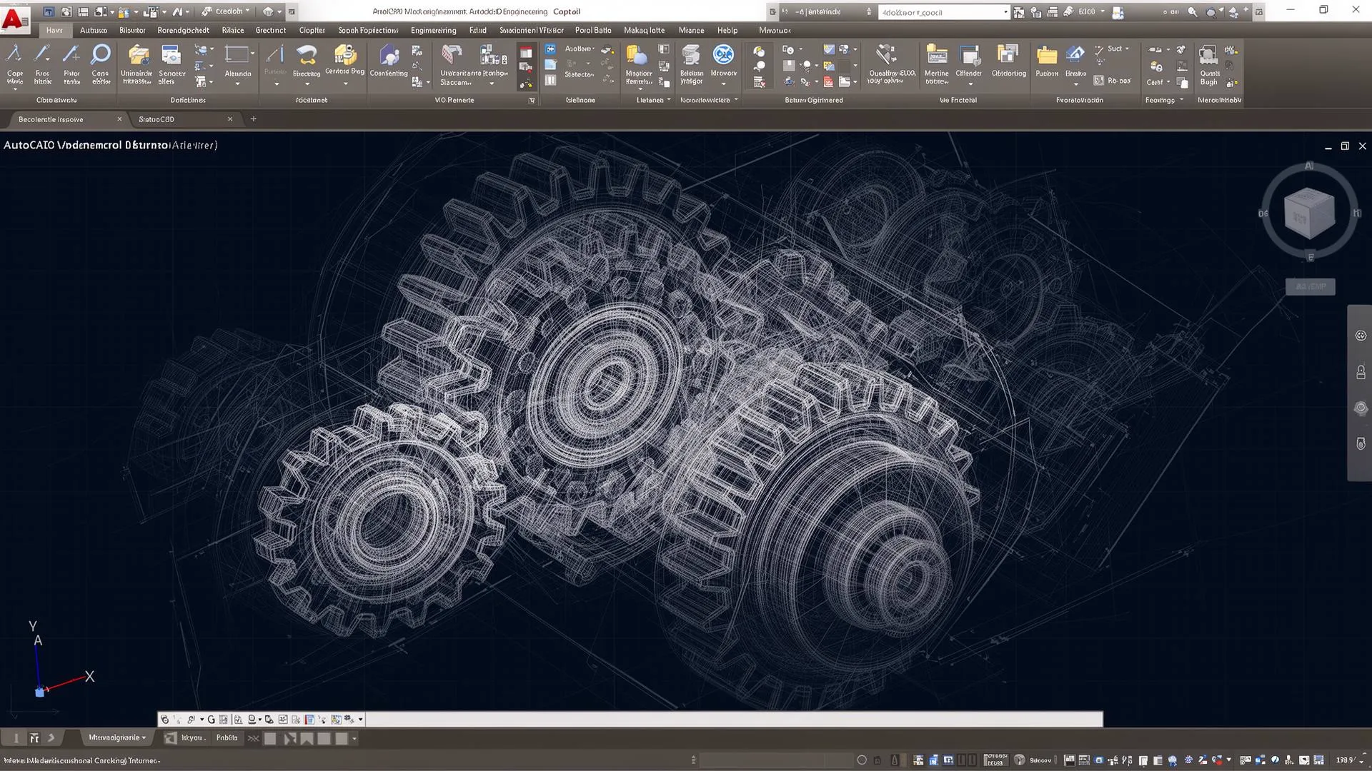Click the 'Contienting' purple icon in ribbon

[x=389, y=56]
